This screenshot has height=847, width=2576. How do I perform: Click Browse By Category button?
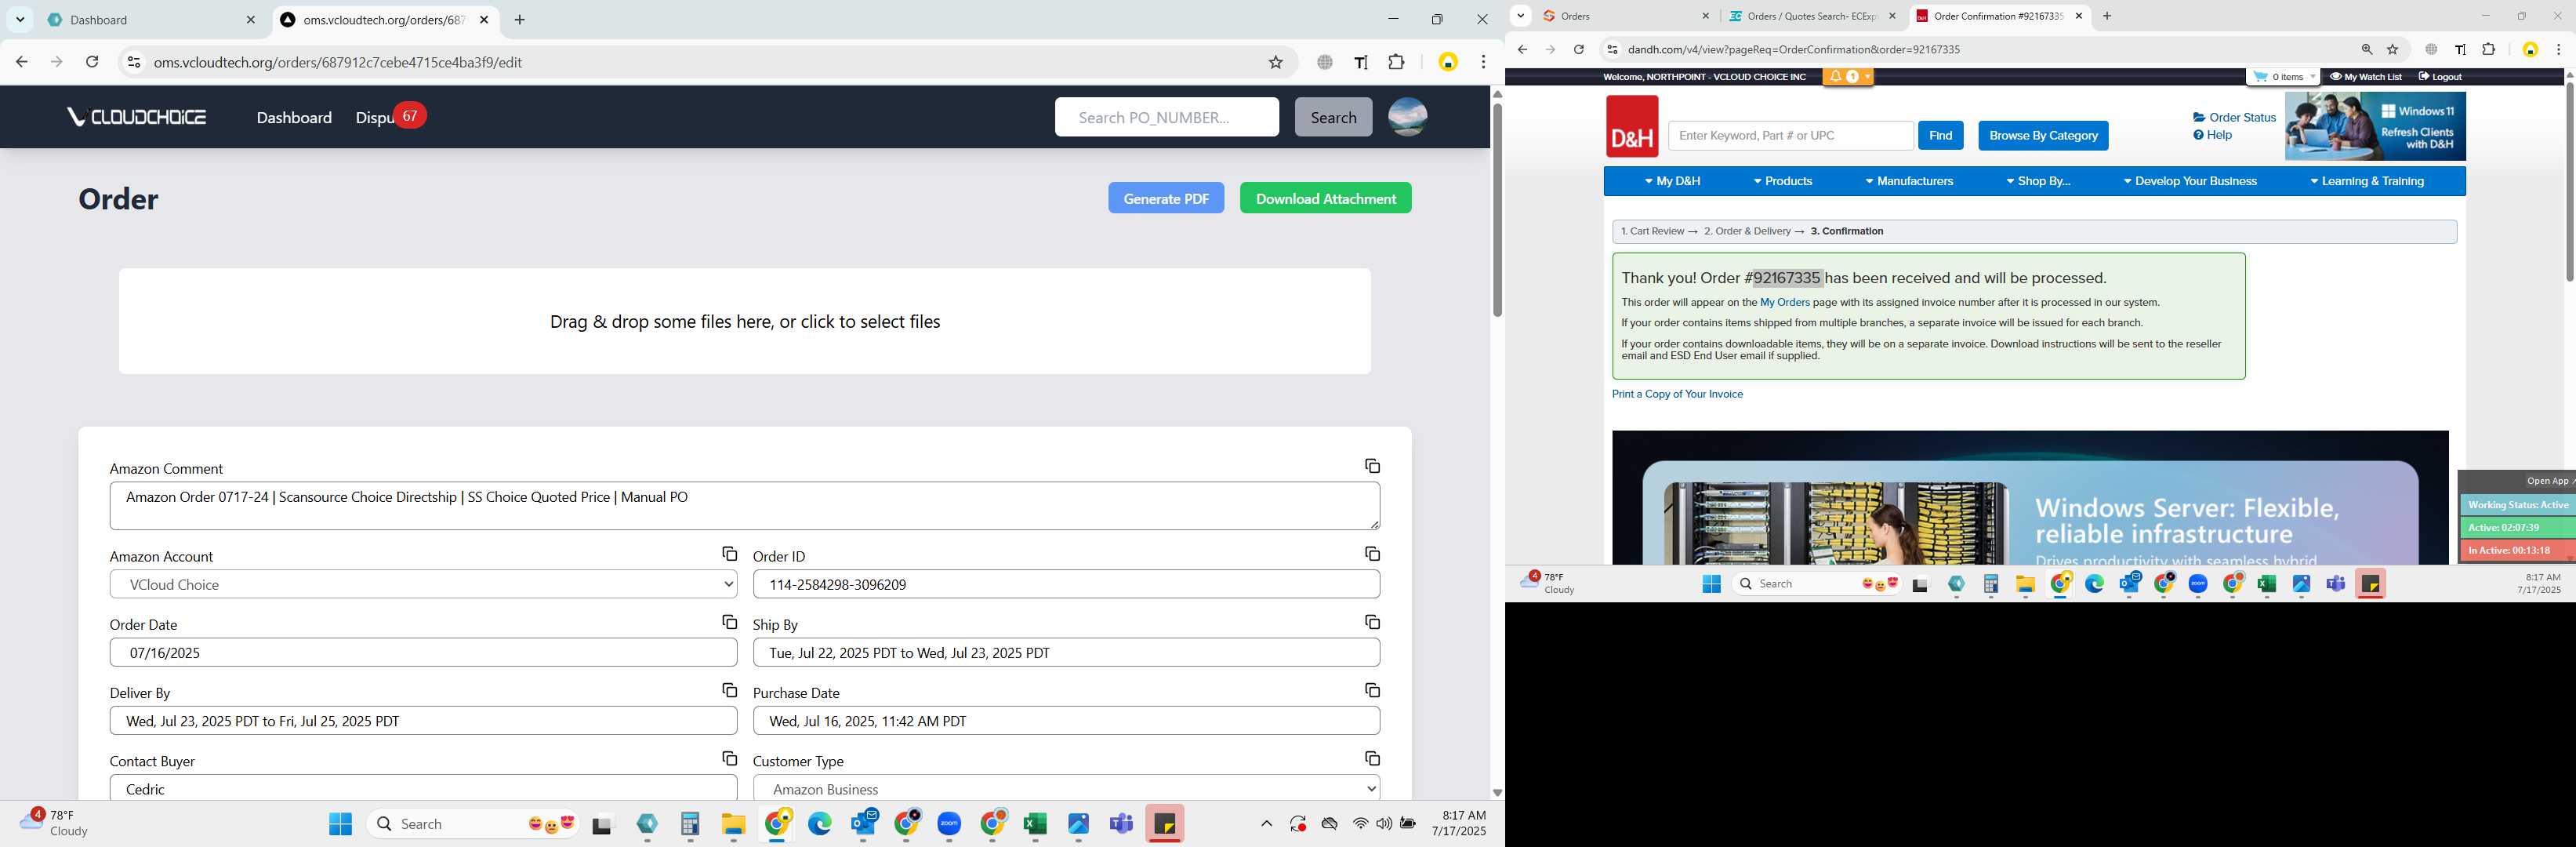pos(2043,136)
